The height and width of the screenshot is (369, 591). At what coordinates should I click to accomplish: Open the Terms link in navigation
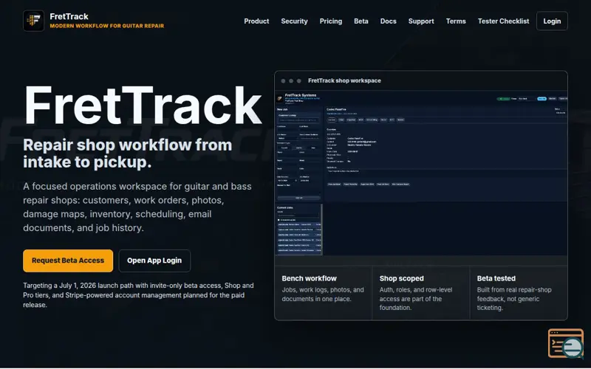click(456, 21)
